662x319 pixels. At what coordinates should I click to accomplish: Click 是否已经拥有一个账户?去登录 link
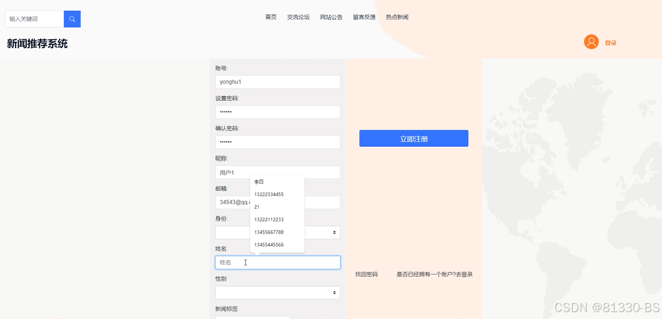(435, 275)
